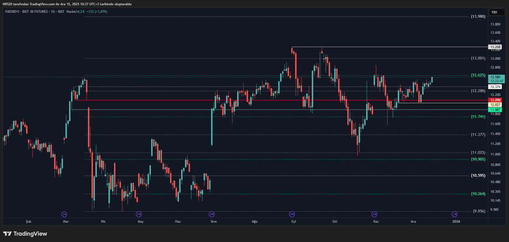The image size is (509, 242).
Task: Click the green (11.741) level label
Action: [x=478, y=116]
